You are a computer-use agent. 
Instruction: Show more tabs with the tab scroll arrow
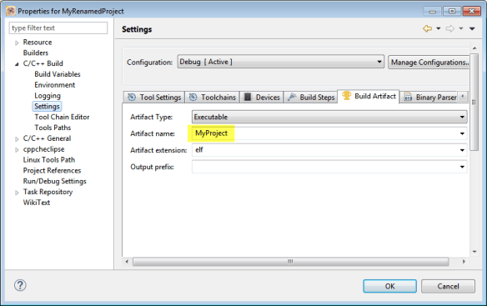463,97
